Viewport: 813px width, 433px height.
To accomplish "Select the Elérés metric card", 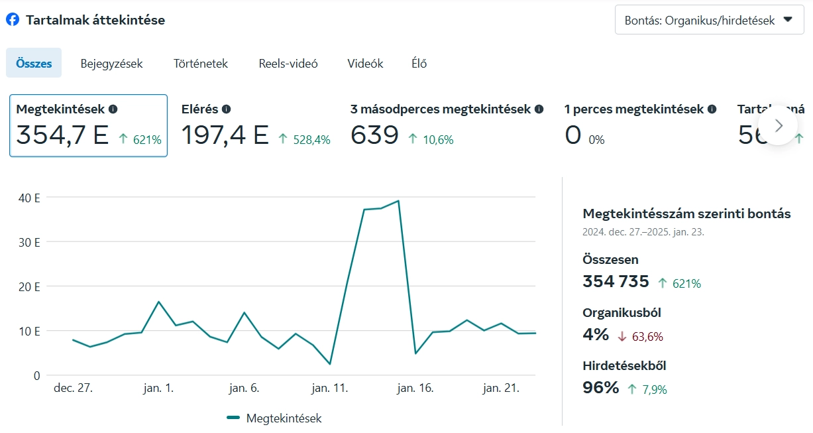I will pyautogui.click(x=256, y=126).
